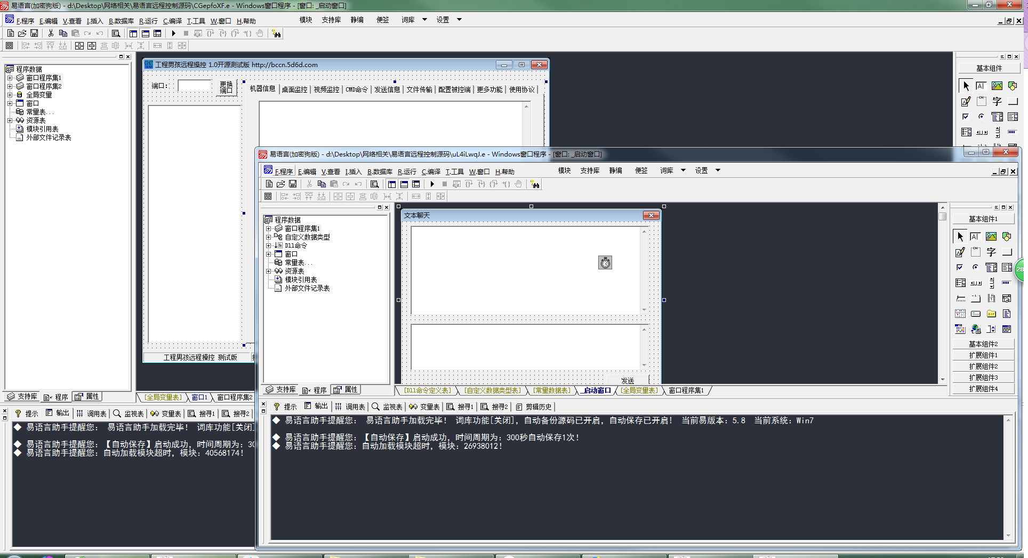Click the Run (play) button in back window toolbar
1028x558 pixels.
[173, 34]
